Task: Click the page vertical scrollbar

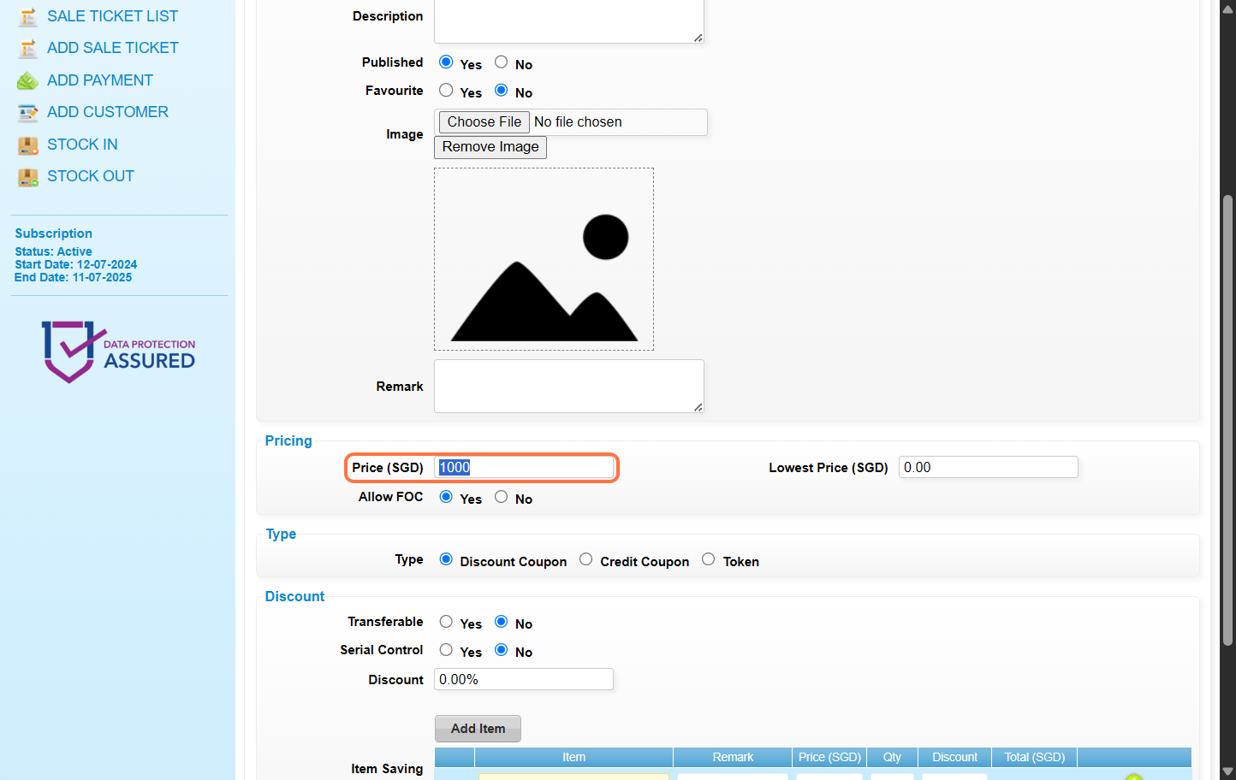Action: [x=1227, y=419]
